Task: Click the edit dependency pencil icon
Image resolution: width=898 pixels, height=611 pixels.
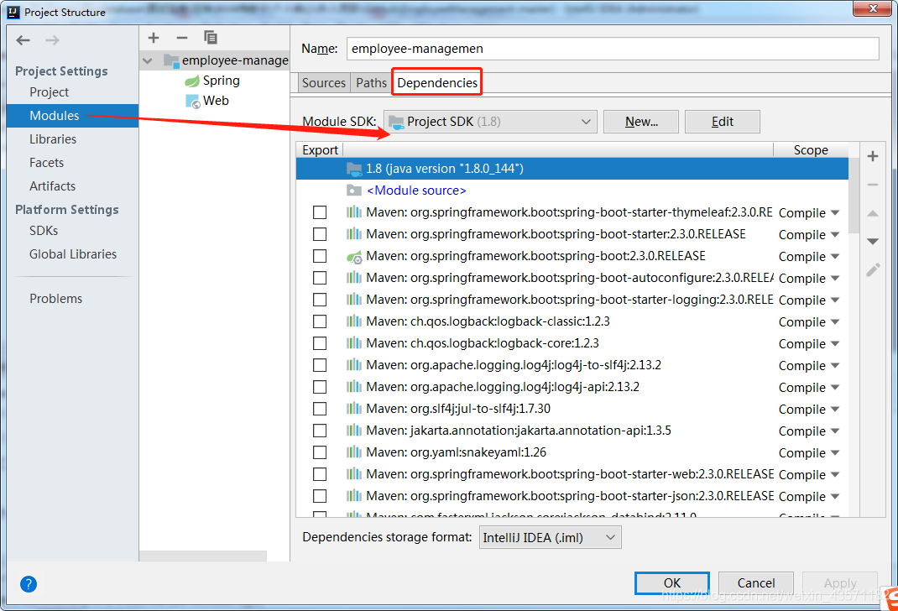Action: pyautogui.click(x=873, y=270)
